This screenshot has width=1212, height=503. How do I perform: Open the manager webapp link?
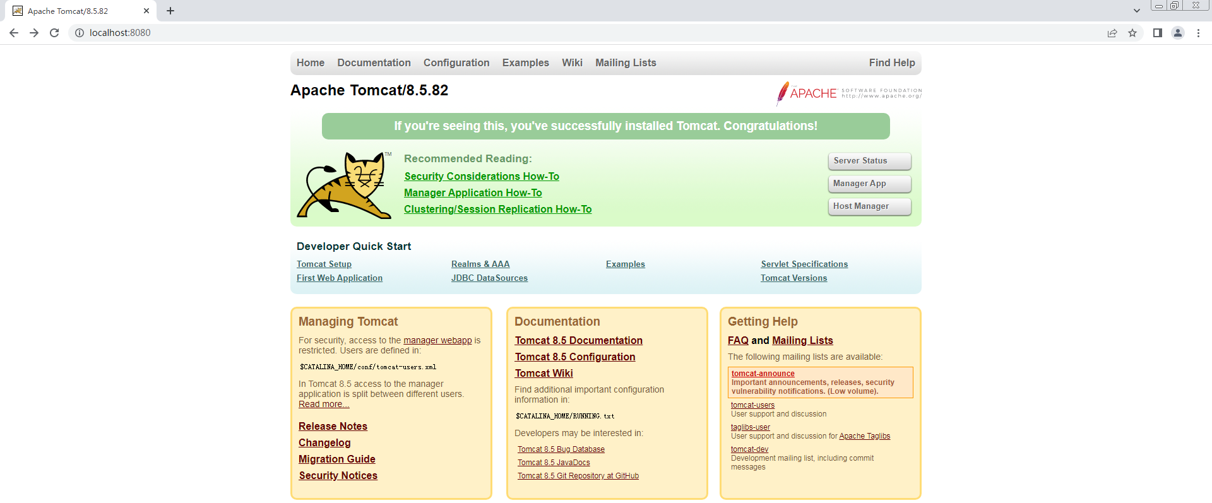click(437, 340)
